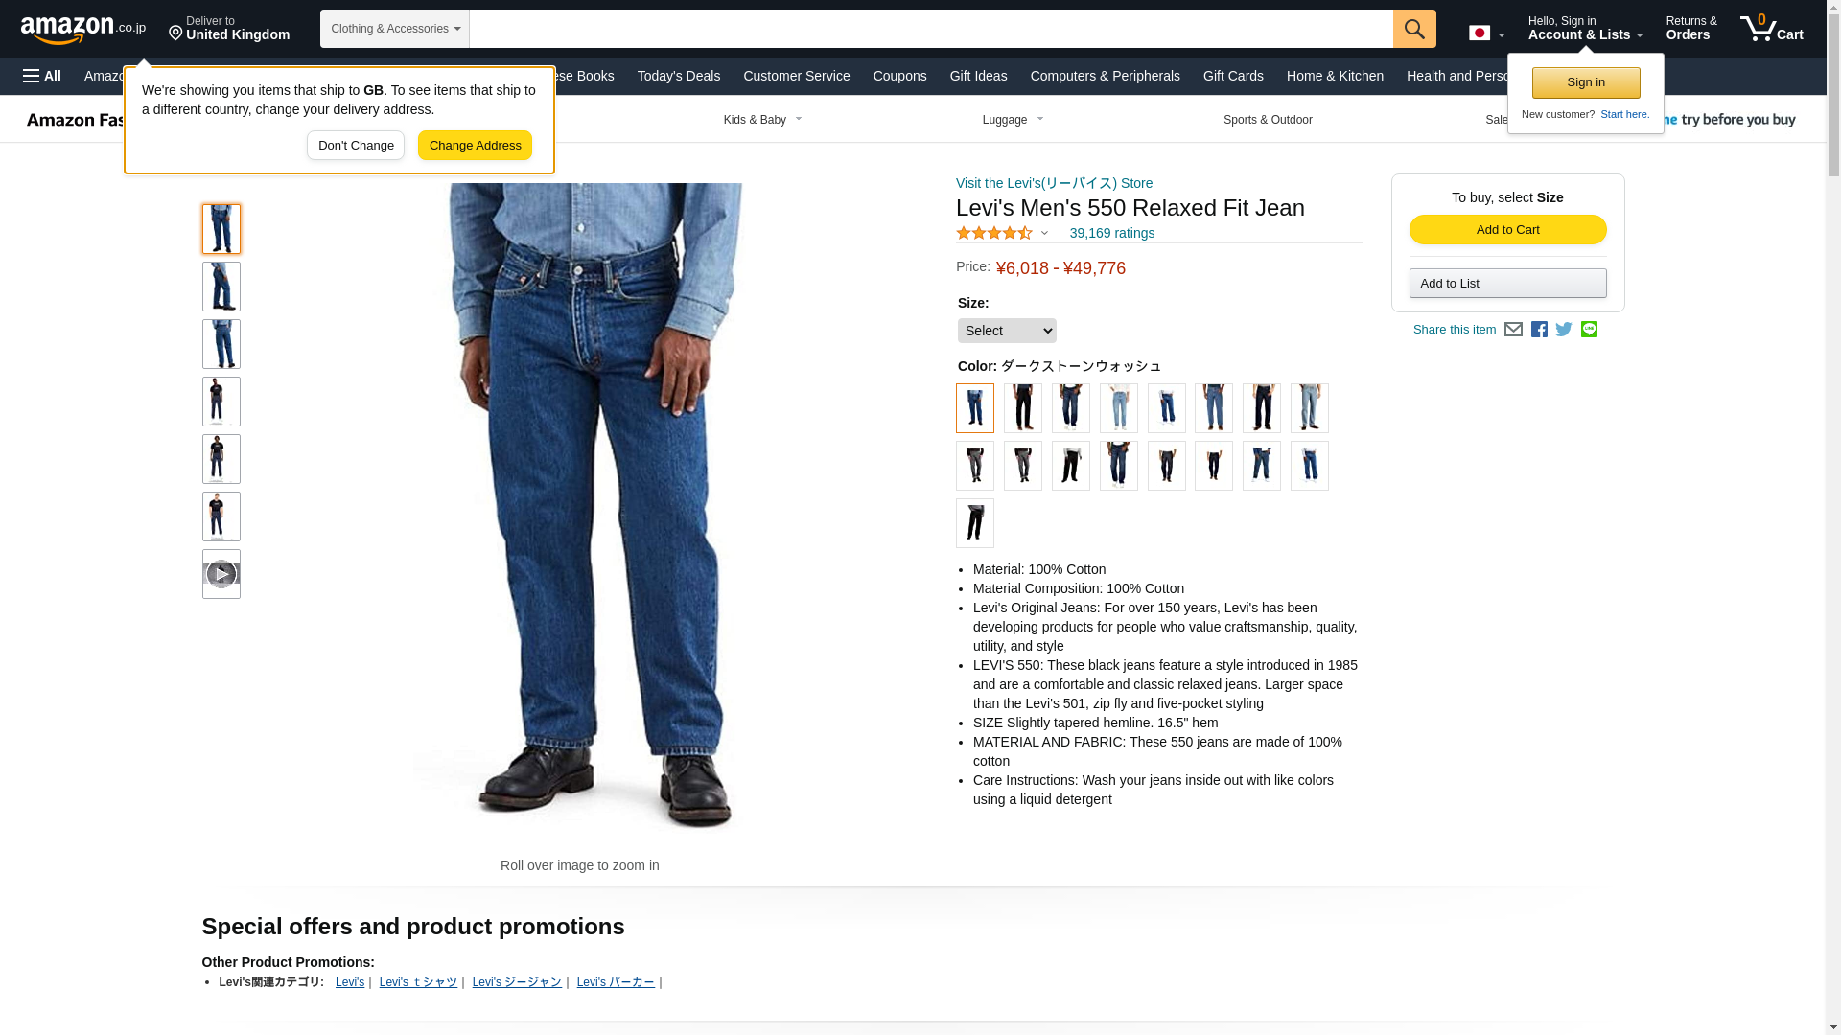The height and width of the screenshot is (1035, 1841).
Task: Open the Japan flag language selector
Action: pos(1486,34)
